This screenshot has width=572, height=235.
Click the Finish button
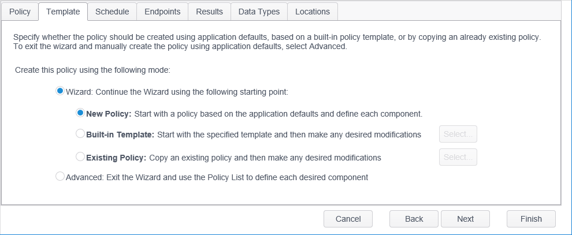(x=531, y=219)
